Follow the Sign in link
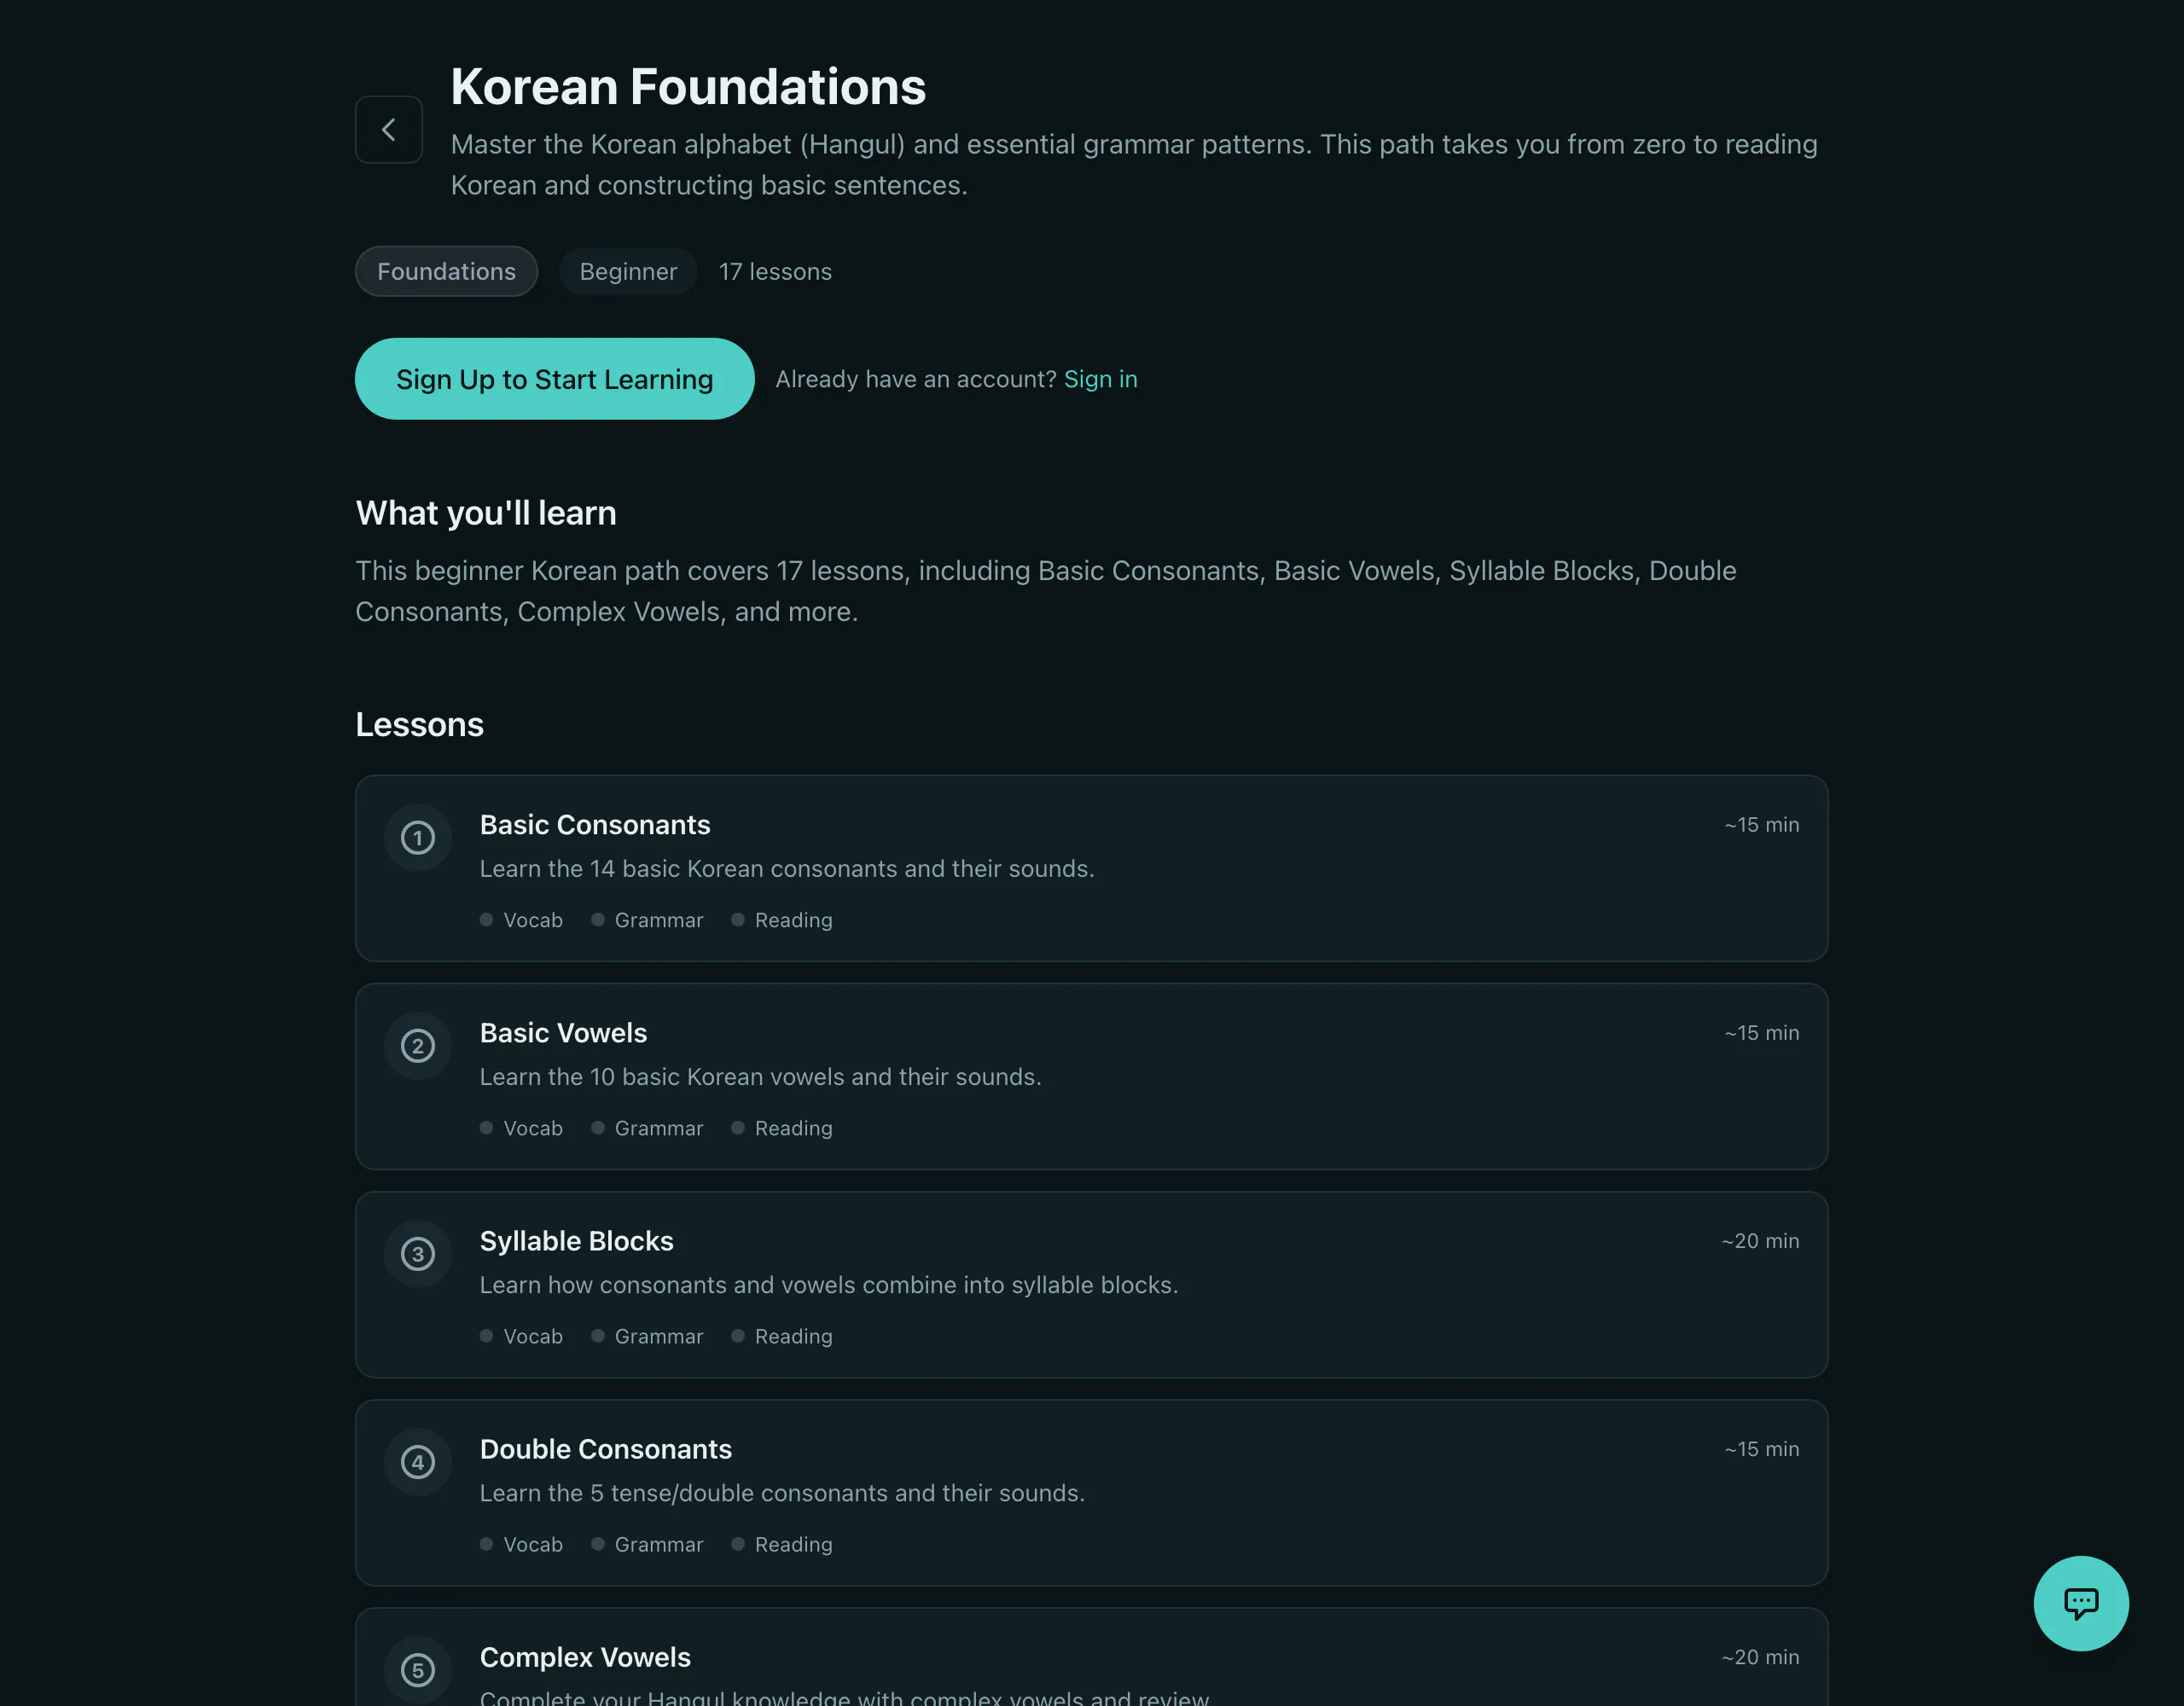The image size is (2184, 1706). point(1100,379)
